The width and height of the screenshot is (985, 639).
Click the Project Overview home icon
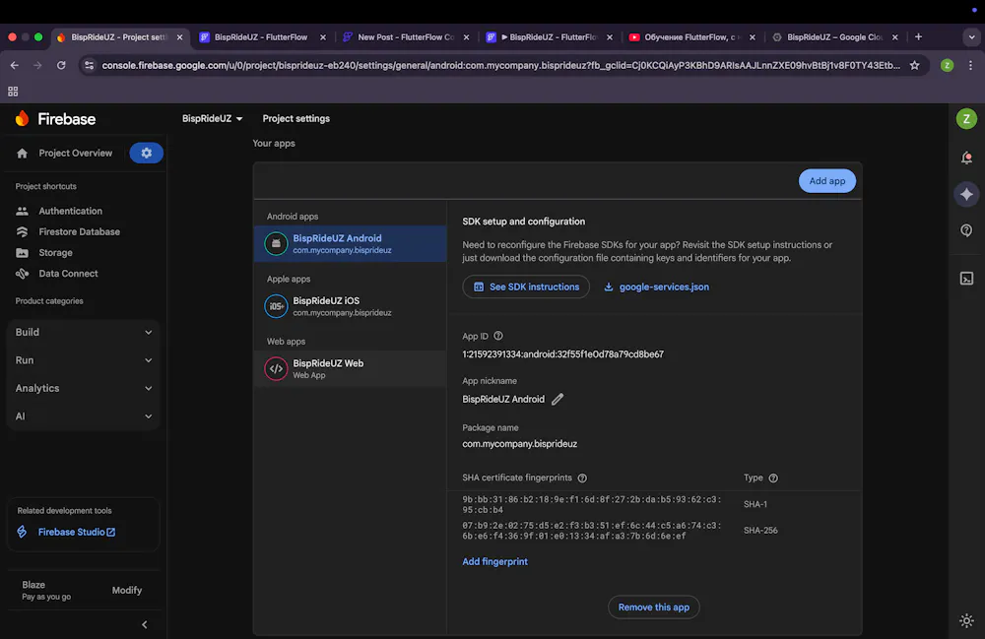[22, 154]
